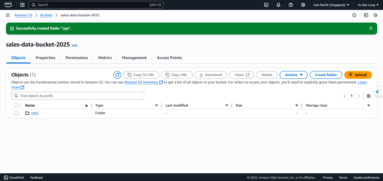
Task: Open the raw/ folder link
Action: (35, 113)
